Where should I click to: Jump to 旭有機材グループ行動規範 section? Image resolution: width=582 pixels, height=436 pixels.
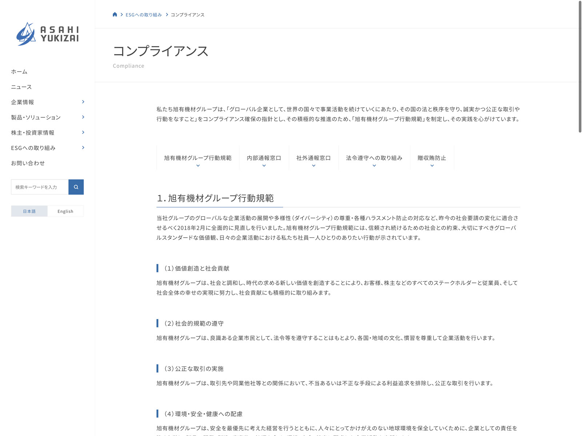[198, 158]
